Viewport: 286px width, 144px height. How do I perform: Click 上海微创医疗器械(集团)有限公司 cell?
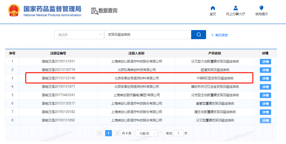(x=137, y=95)
